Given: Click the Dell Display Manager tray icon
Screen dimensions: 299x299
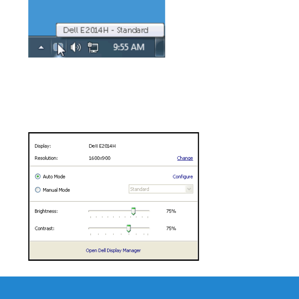Looking at the screenshot, I should pos(57,47).
